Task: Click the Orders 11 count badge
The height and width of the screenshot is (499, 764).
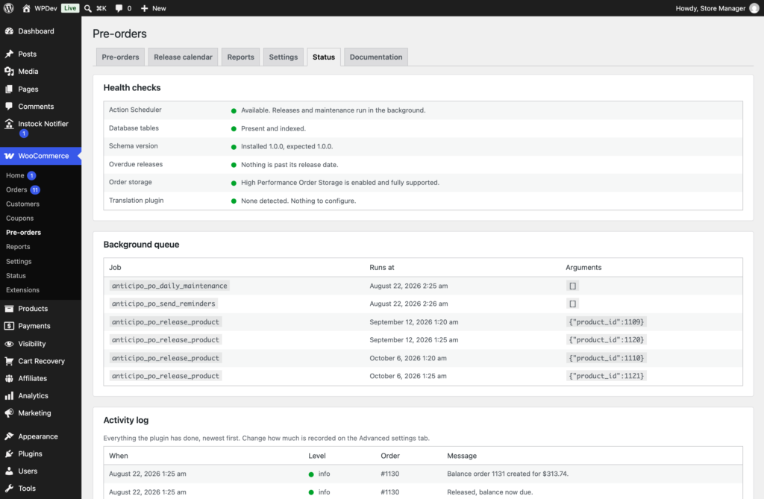Action: pos(35,190)
